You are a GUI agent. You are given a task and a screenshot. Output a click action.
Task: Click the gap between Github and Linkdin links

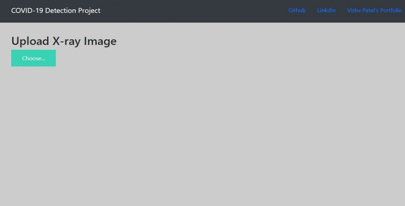tap(311, 10)
